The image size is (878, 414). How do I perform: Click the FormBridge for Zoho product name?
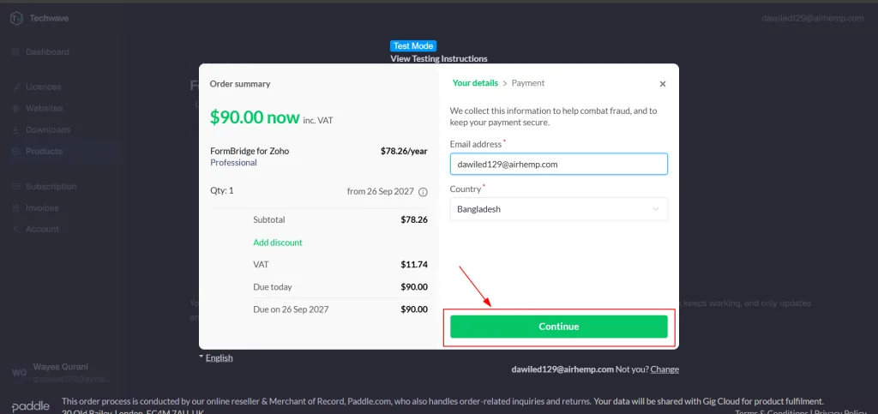click(x=250, y=151)
